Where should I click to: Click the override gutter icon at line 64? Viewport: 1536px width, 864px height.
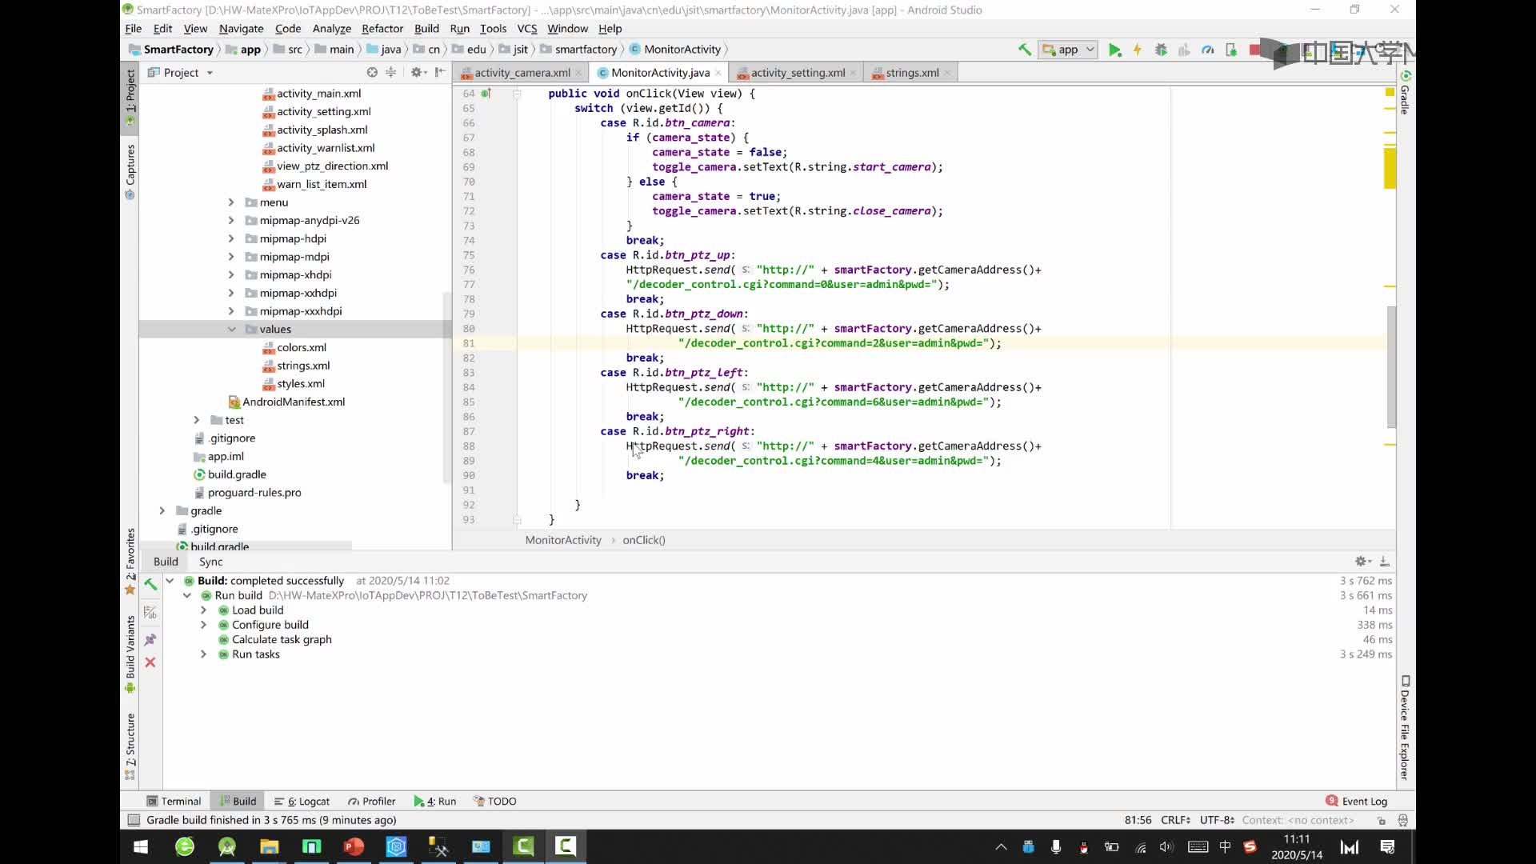point(486,94)
